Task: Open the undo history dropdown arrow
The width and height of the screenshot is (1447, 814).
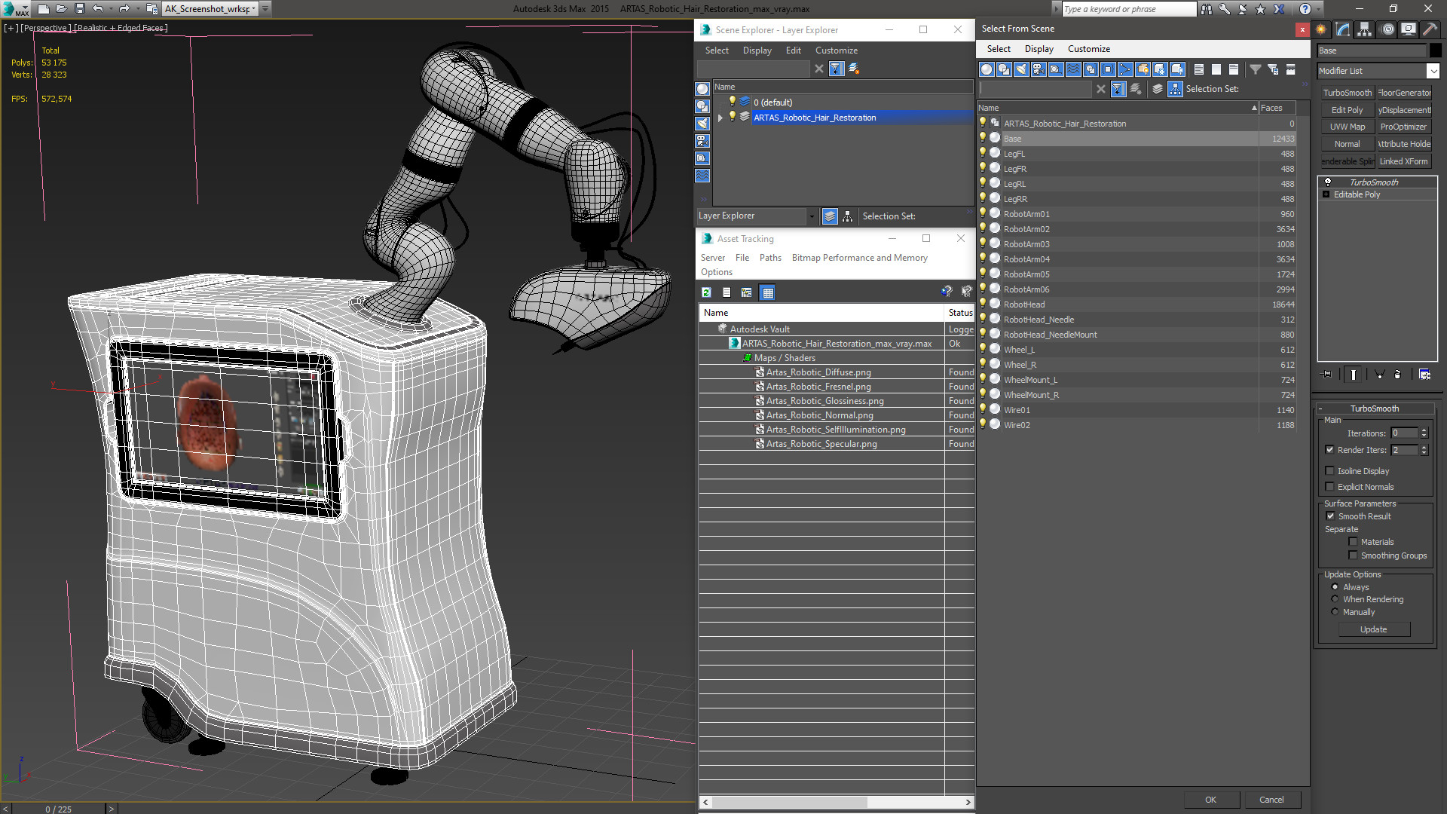Action: click(111, 9)
